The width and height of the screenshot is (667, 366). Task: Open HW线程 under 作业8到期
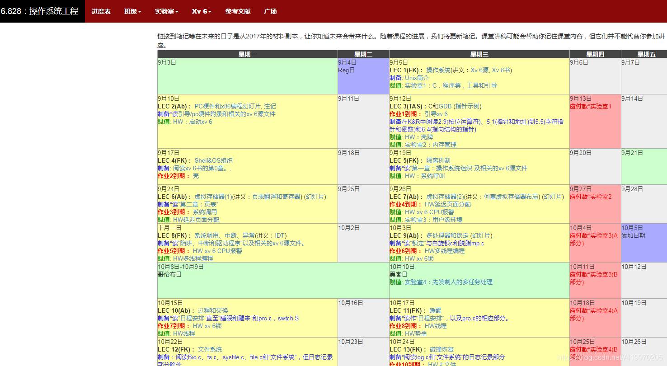(436, 326)
